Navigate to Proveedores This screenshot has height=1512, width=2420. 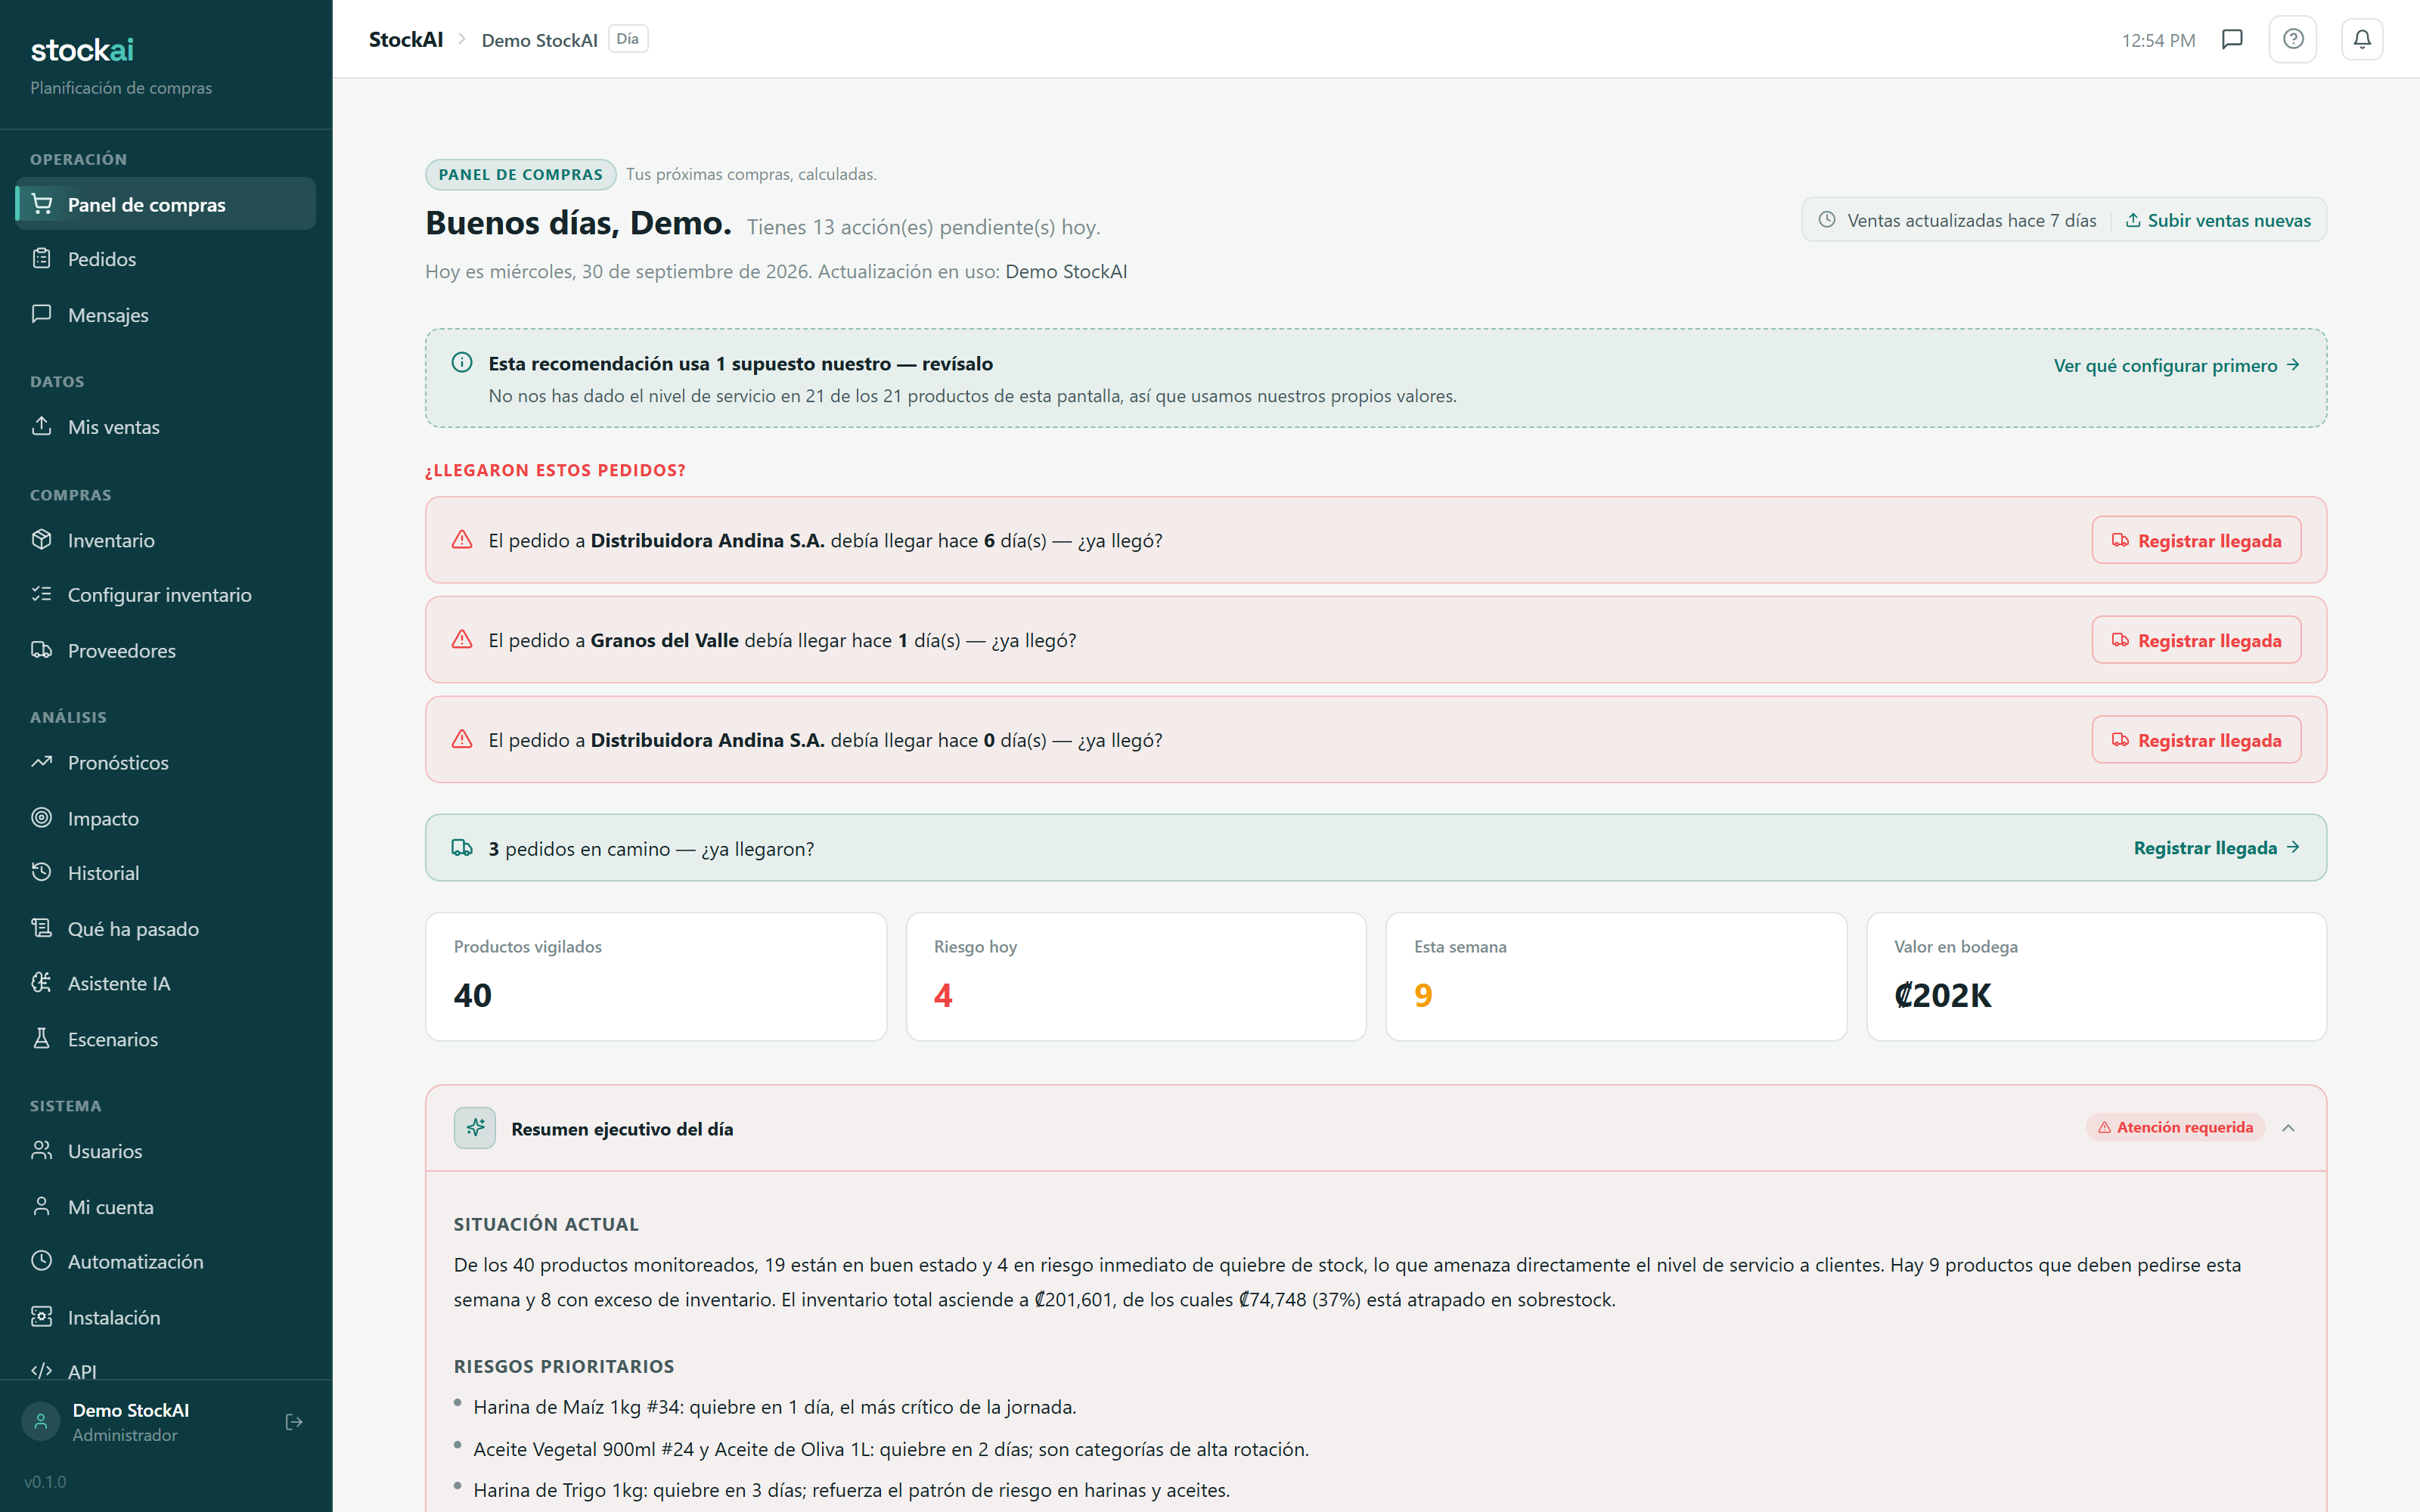click(166, 651)
